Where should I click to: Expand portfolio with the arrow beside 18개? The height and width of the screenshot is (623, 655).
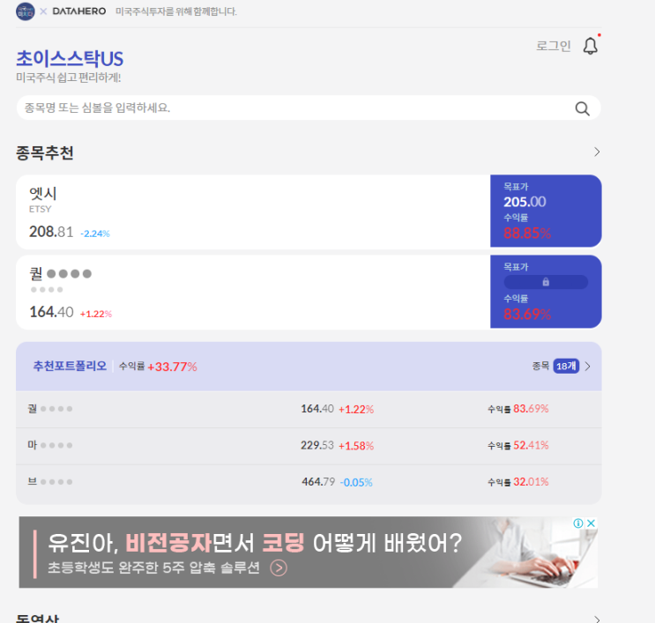[x=588, y=367]
